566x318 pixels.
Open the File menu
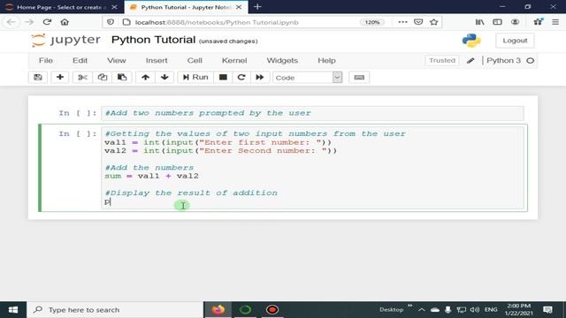click(x=46, y=61)
